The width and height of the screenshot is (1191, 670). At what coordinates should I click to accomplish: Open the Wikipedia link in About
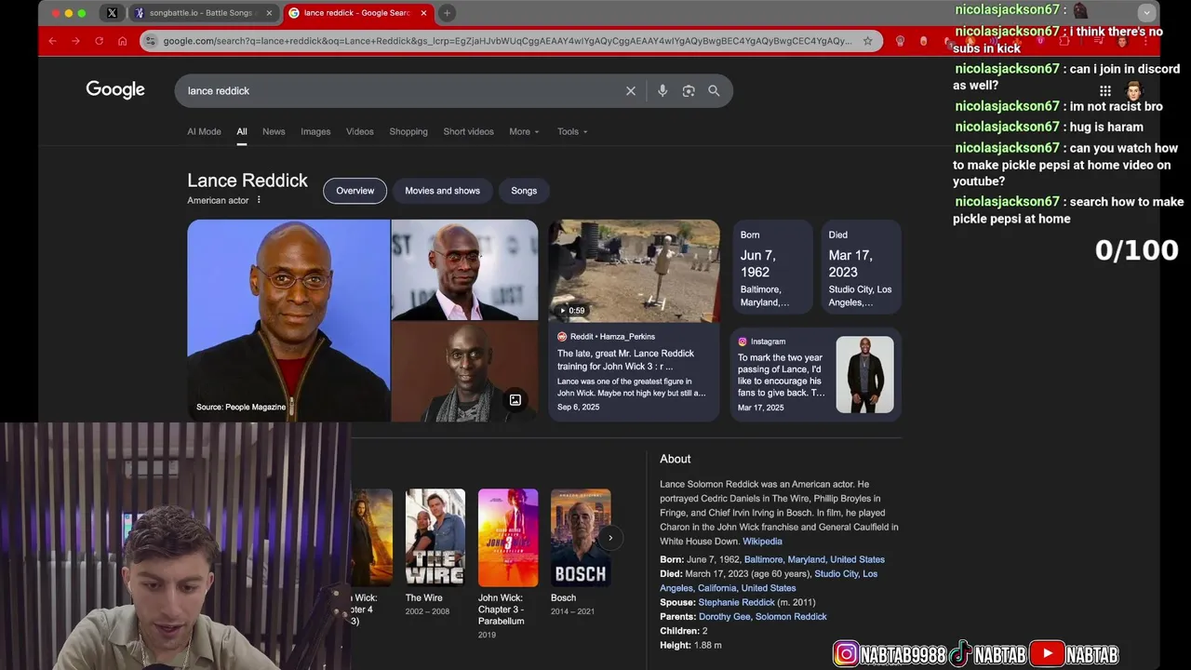point(762,542)
